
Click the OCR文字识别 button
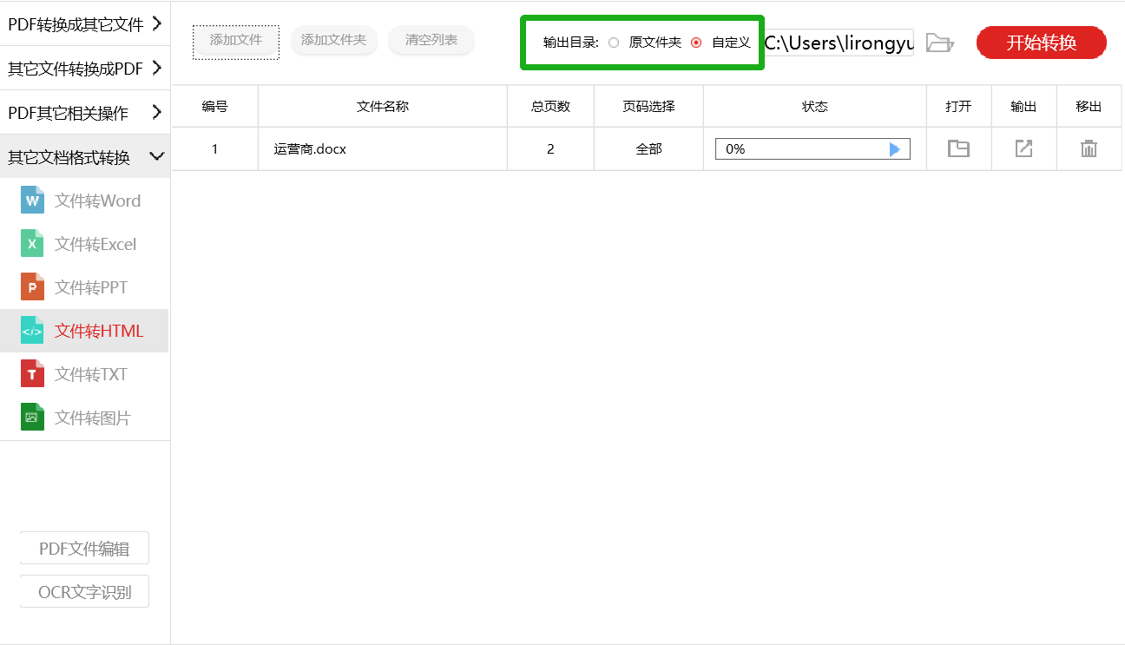84,591
